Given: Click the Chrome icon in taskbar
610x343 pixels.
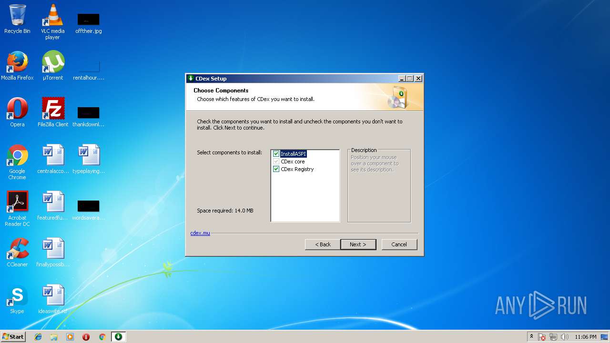Looking at the screenshot, I should click(102, 337).
